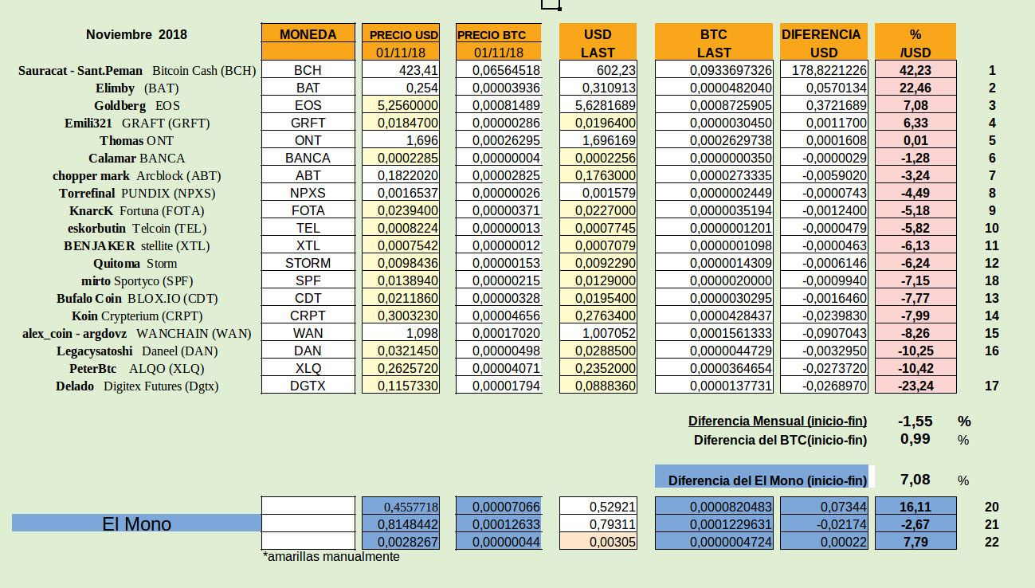Select the MONEDA header cell

pos(308,34)
